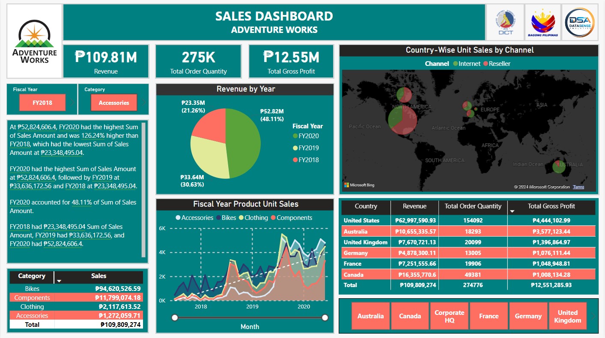605x338 pixels.
Task: Click Accessories legend marker in unit sales chart
Action: (x=178, y=218)
